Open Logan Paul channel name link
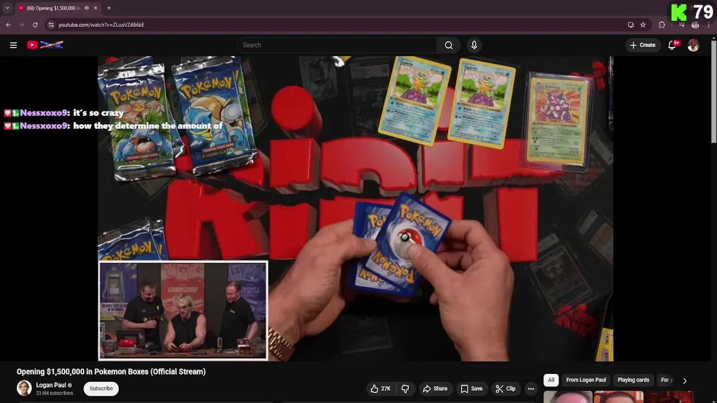This screenshot has height=403, width=717. click(x=51, y=385)
